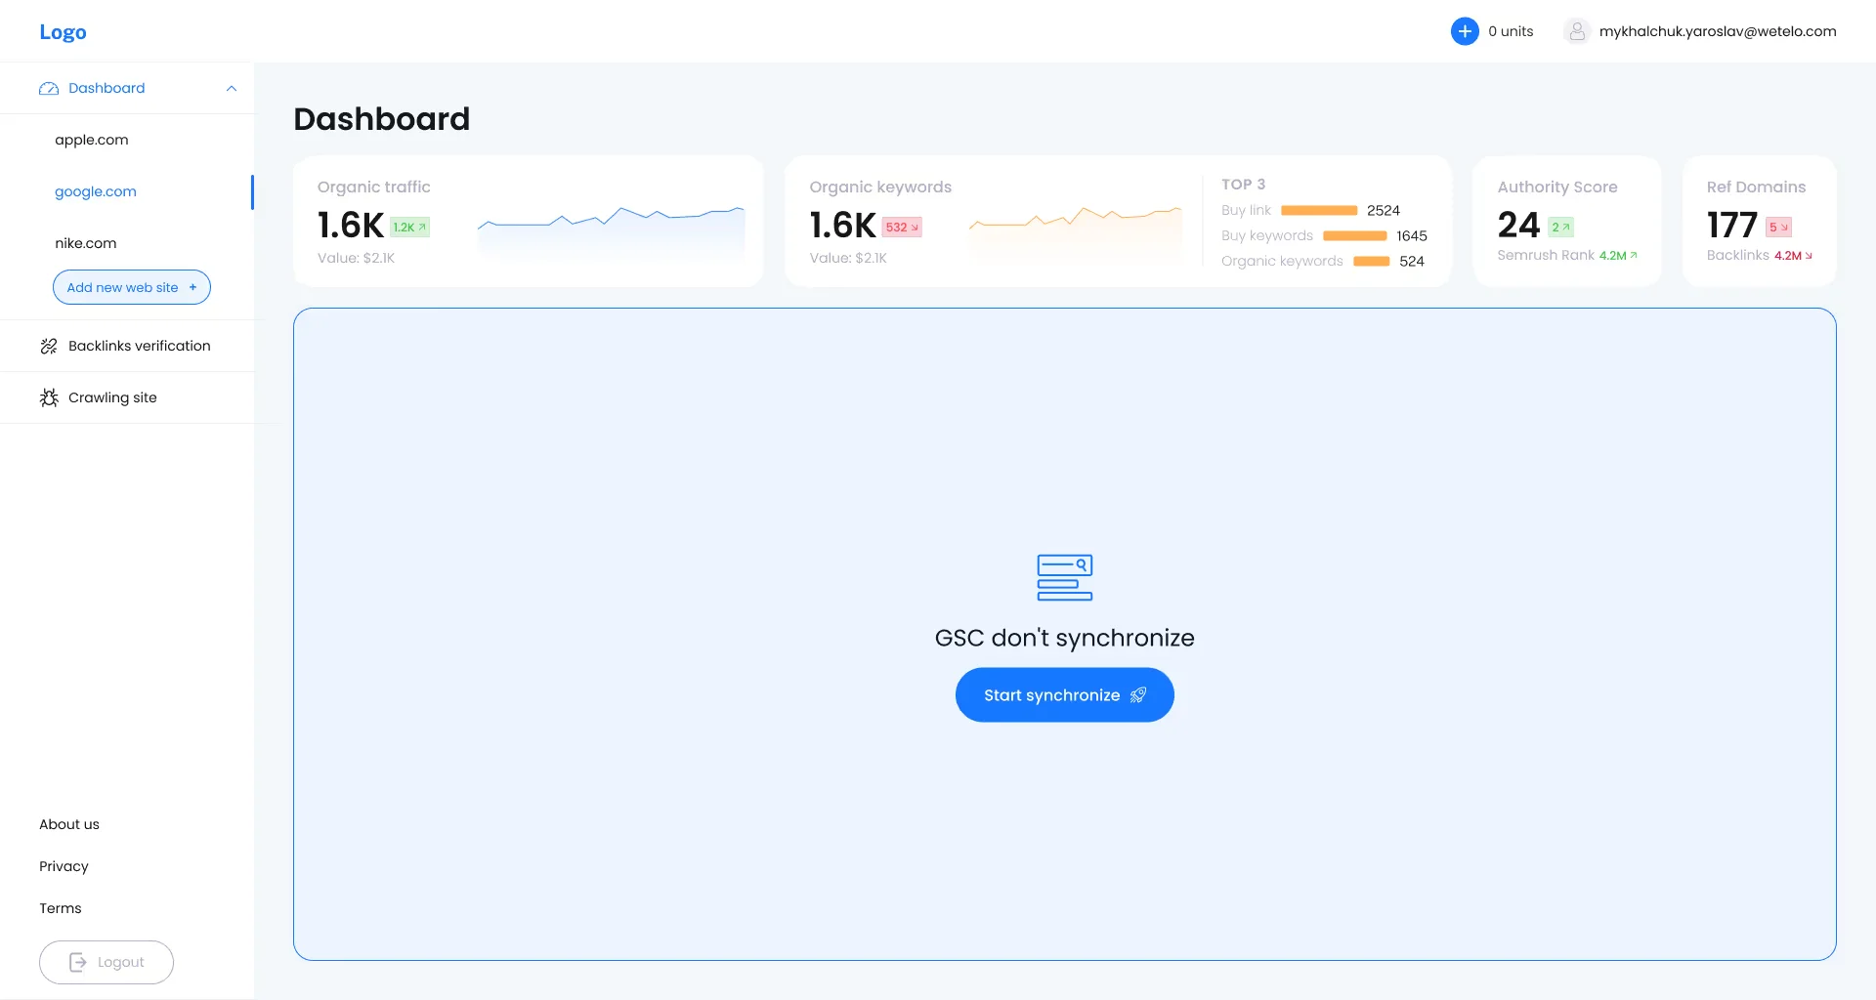Switch to nike.com site
The height and width of the screenshot is (1000, 1876).
point(85,242)
